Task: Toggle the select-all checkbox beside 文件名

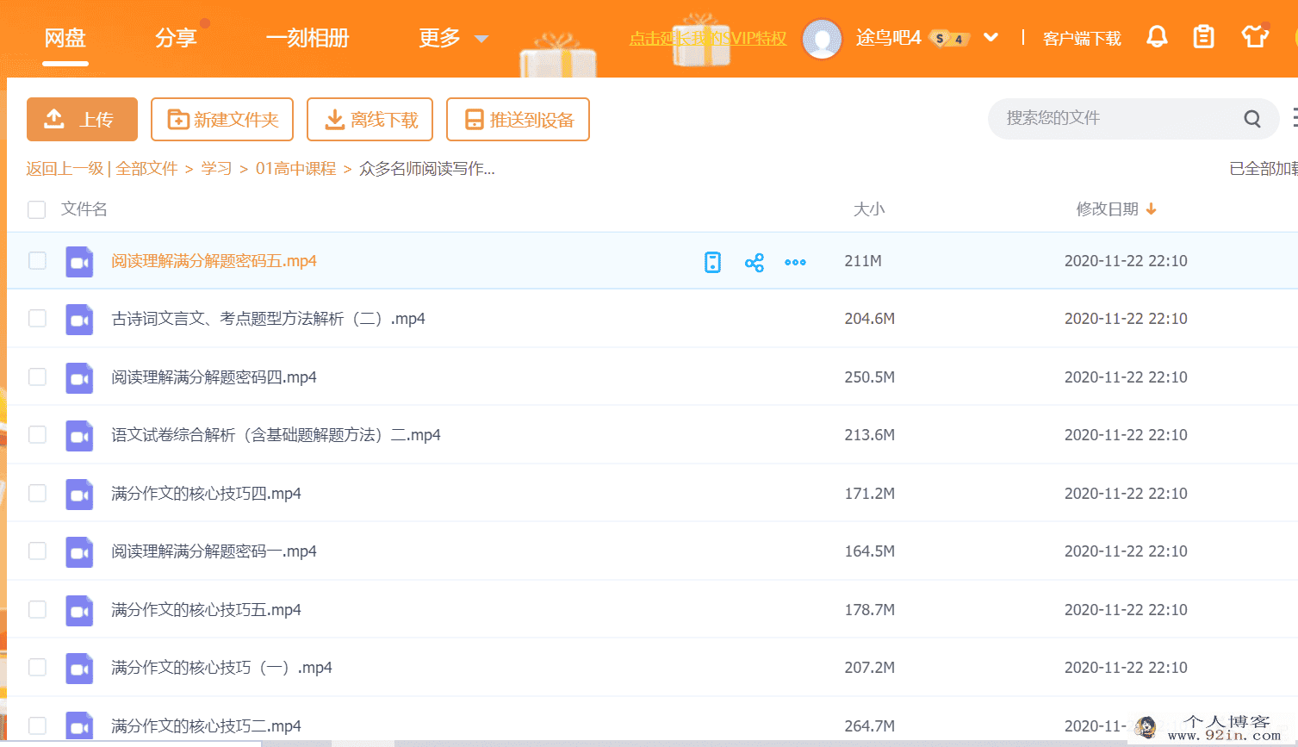Action: 36,209
